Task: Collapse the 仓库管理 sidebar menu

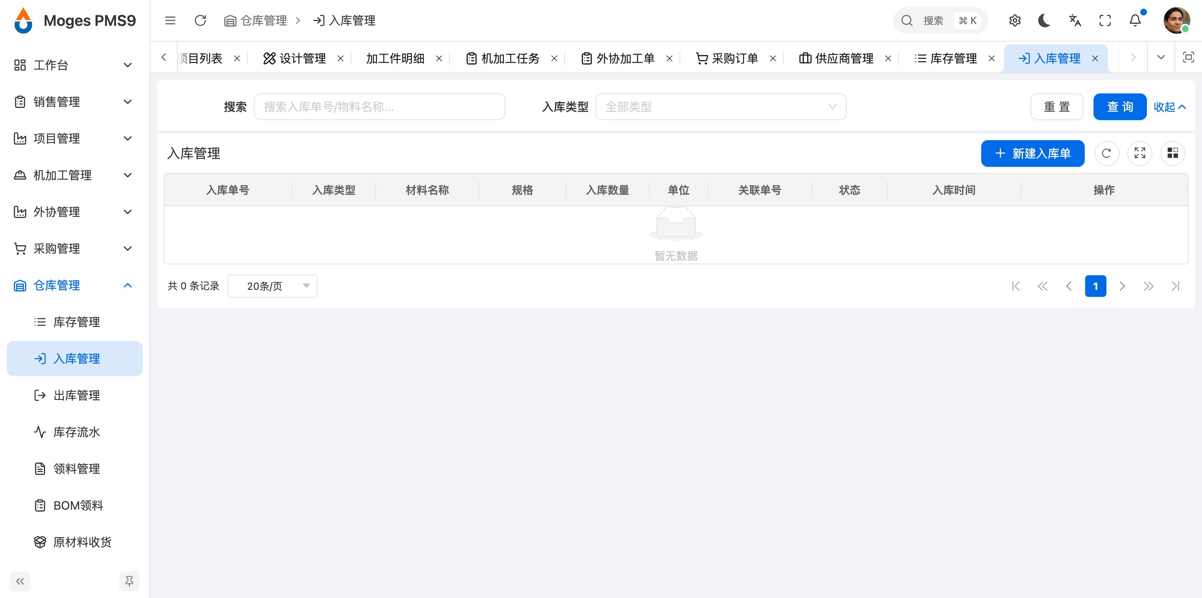Action: coord(75,285)
